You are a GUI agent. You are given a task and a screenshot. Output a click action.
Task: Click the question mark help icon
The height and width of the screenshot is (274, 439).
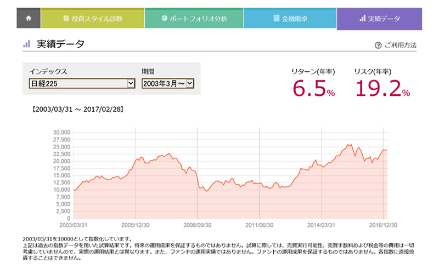(378, 45)
